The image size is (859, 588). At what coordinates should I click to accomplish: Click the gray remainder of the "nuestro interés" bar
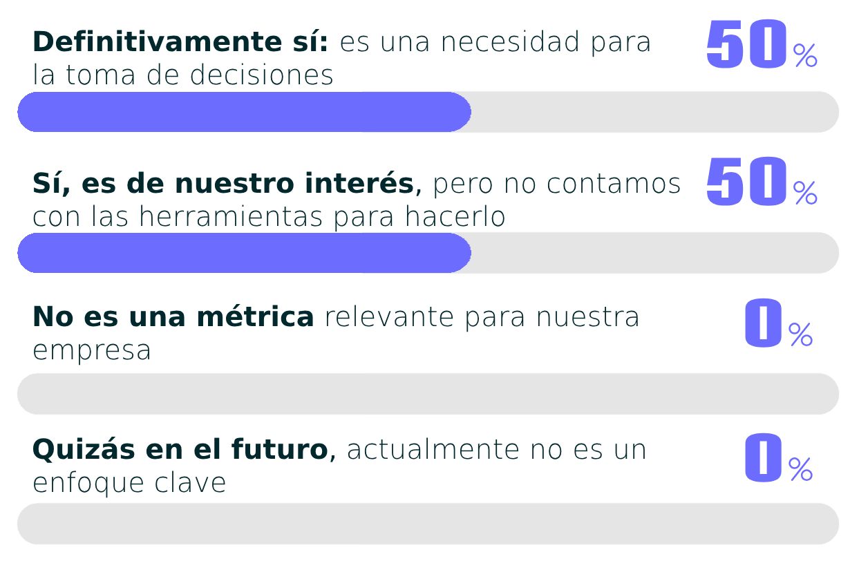tap(655, 253)
